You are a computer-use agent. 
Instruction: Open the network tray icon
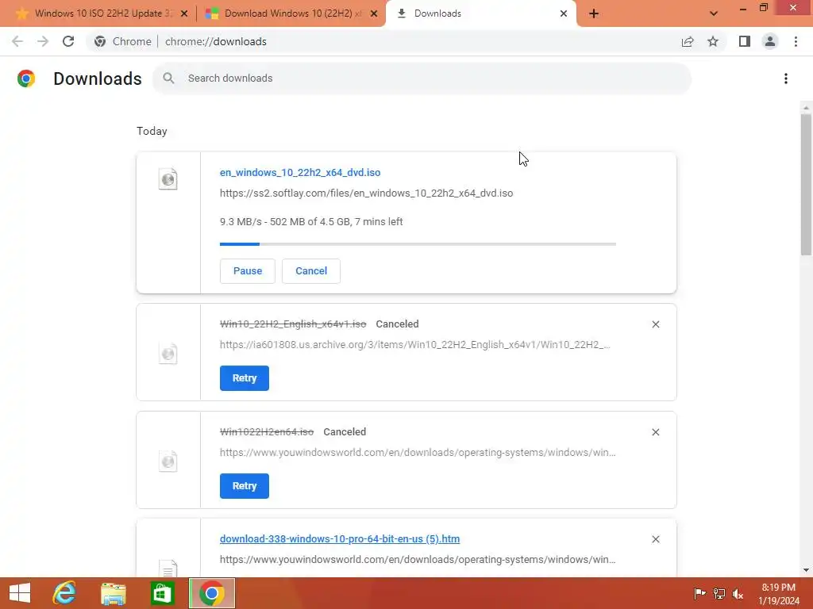tap(719, 593)
